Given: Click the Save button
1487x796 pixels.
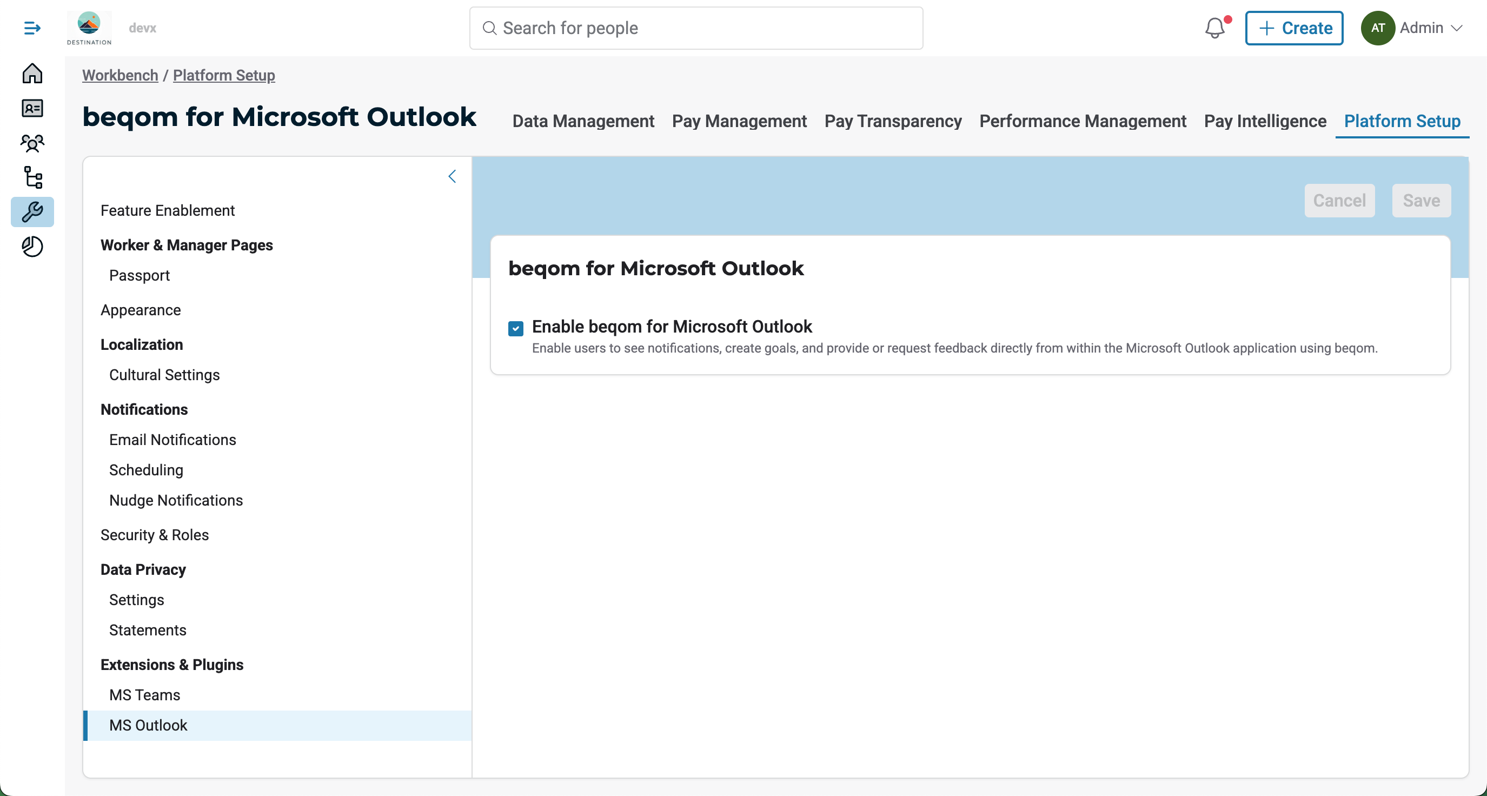Looking at the screenshot, I should tap(1420, 200).
